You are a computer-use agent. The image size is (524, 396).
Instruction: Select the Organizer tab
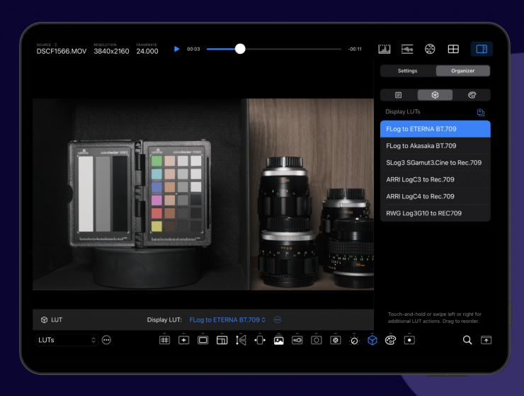click(x=462, y=71)
